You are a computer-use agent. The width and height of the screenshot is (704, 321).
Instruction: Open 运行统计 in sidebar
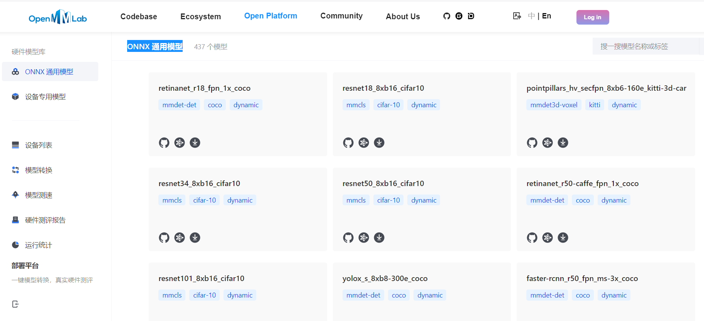50,245
